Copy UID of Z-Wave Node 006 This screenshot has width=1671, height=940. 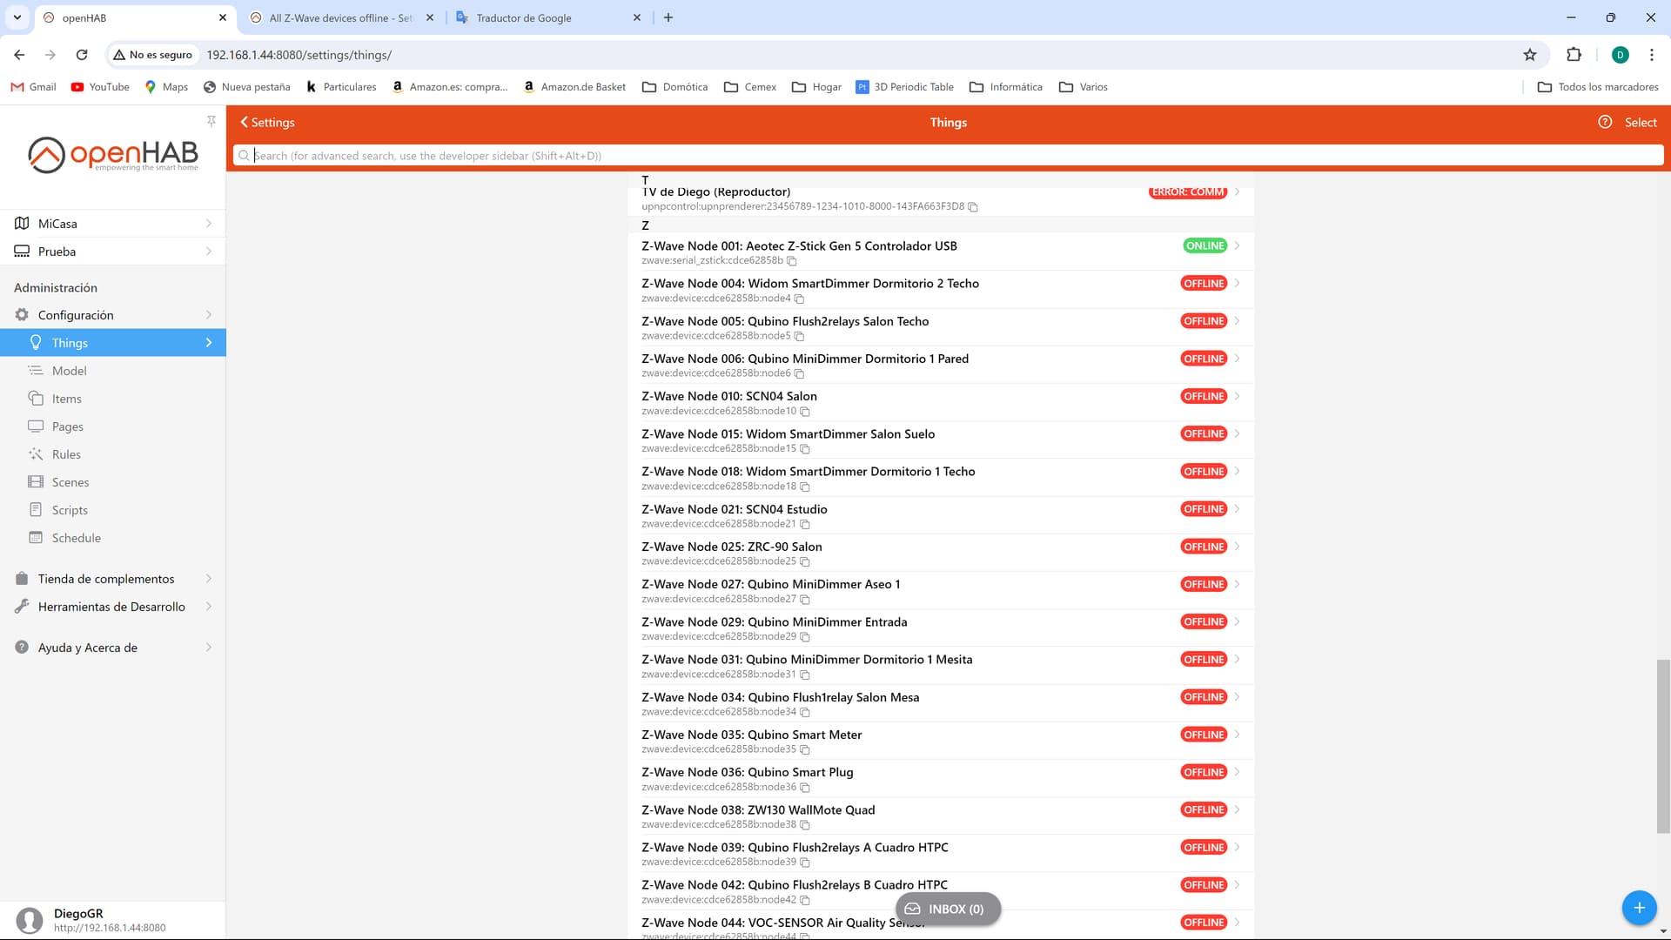[x=799, y=373]
